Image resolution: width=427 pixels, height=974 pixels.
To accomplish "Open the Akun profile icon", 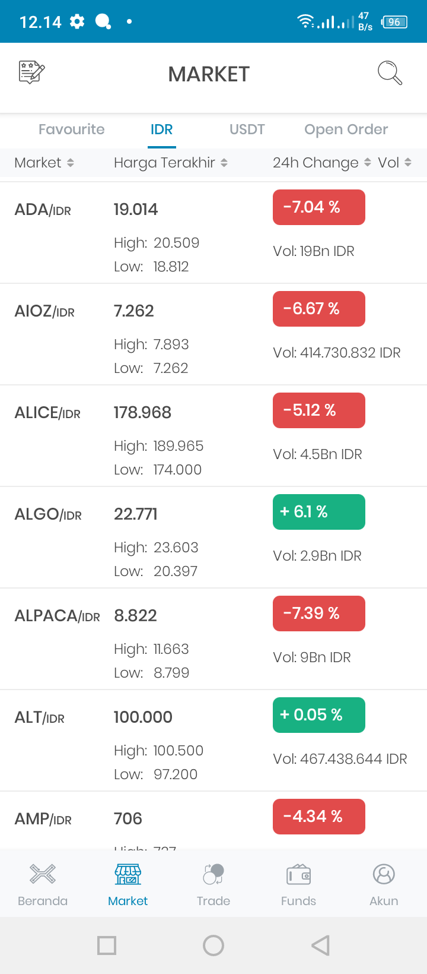I will (384, 874).
